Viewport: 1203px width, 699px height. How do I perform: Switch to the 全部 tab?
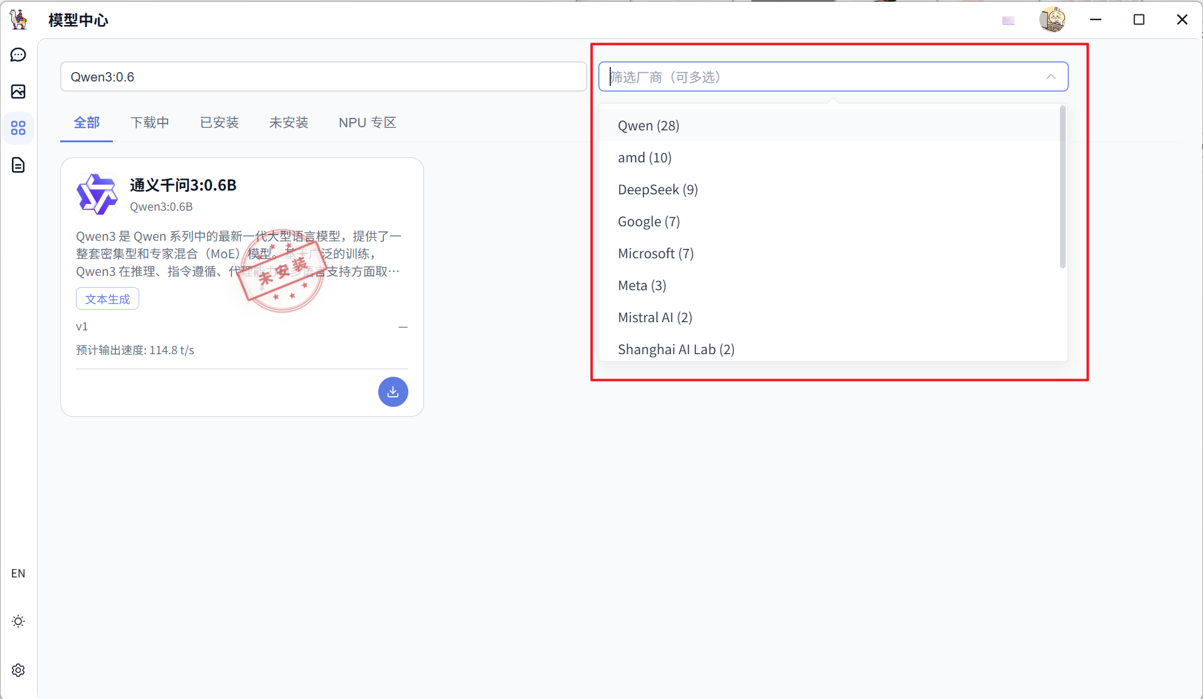[87, 123]
